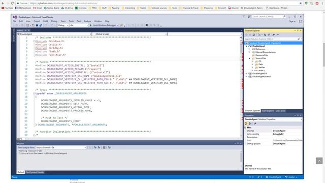Clear all output in the Output window
Screen dimensions: 325x183
[104, 147]
